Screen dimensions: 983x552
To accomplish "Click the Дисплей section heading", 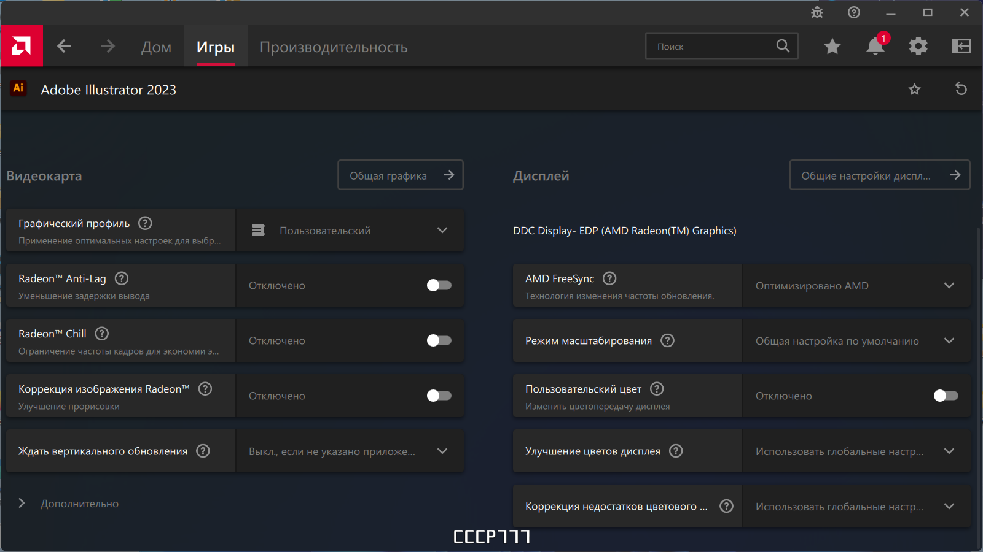I will [x=541, y=176].
